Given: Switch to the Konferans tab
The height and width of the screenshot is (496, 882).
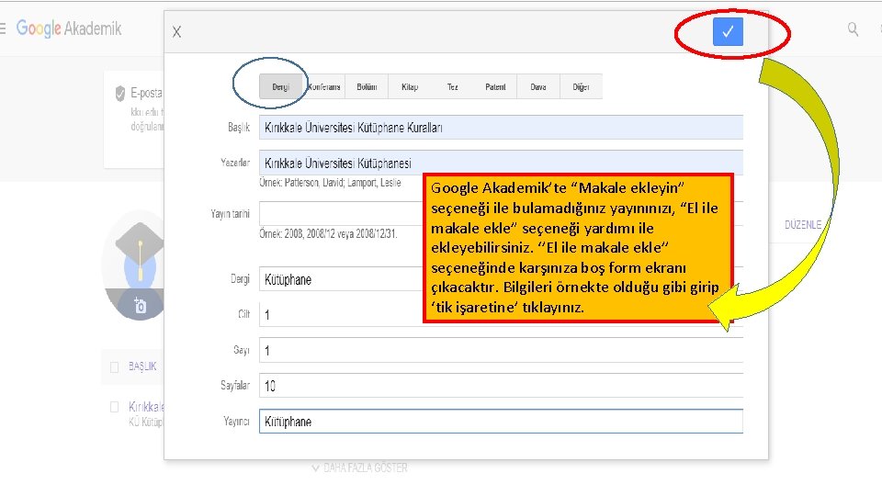Looking at the screenshot, I should [324, 86].
